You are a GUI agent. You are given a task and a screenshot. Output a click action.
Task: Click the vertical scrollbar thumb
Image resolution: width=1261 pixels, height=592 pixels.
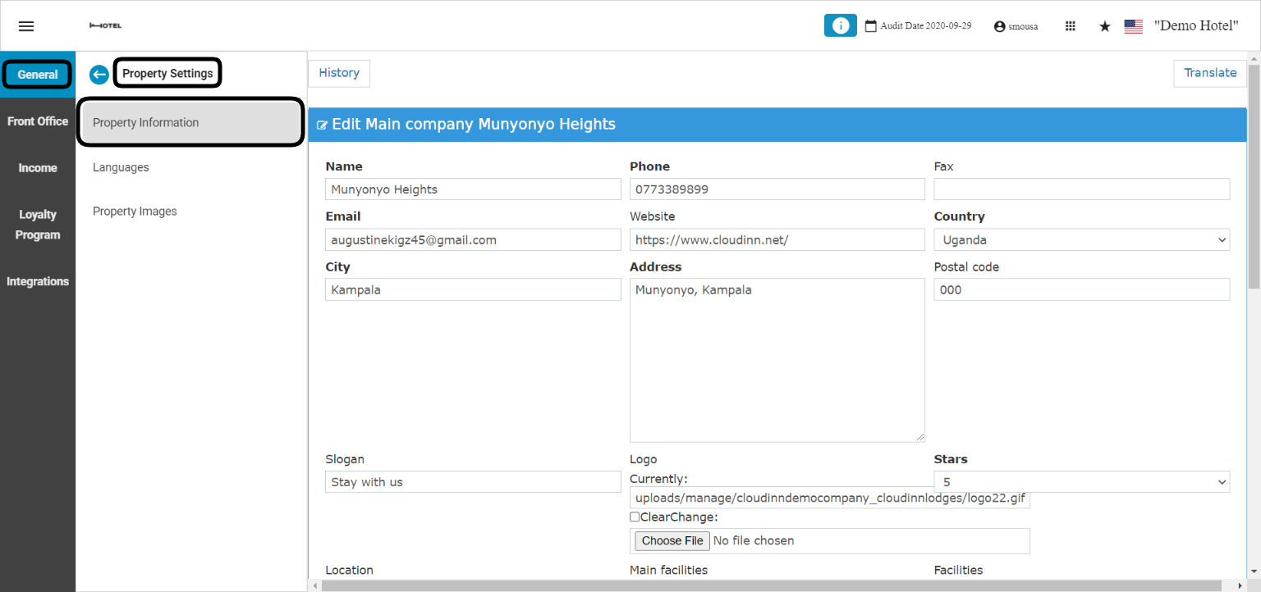(x=1254, y=176)
